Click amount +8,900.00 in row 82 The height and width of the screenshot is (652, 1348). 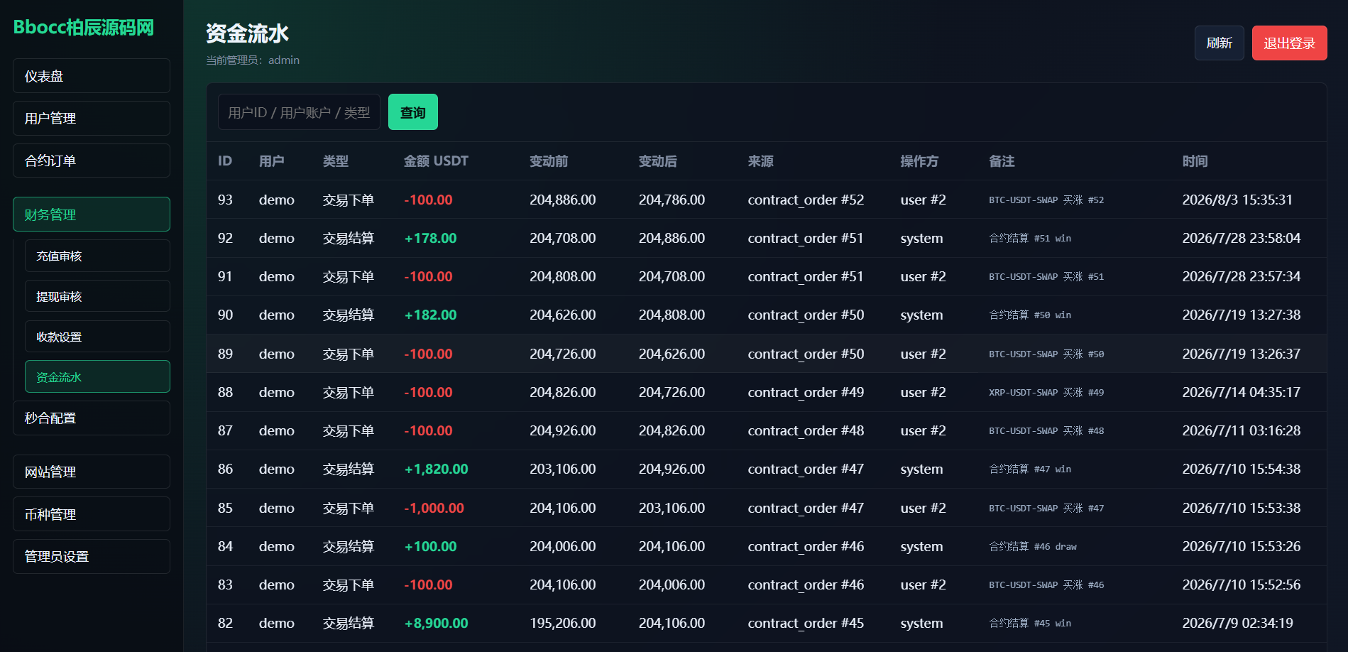pos(436,623)
